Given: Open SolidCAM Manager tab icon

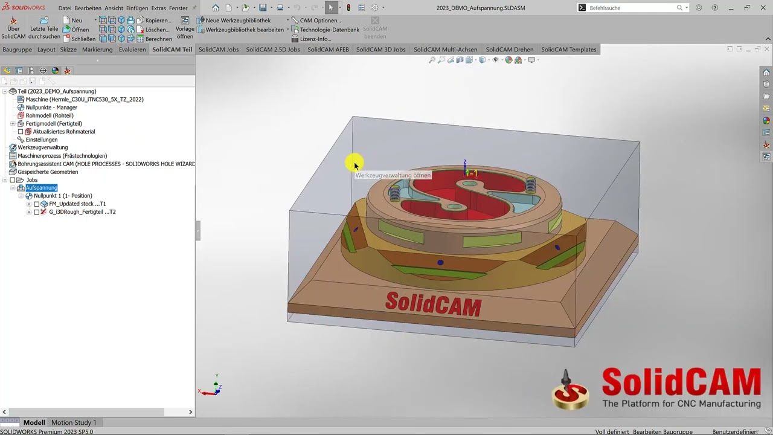Looking at the screenshot, I should pyautogui.click(x=67, y=71).
